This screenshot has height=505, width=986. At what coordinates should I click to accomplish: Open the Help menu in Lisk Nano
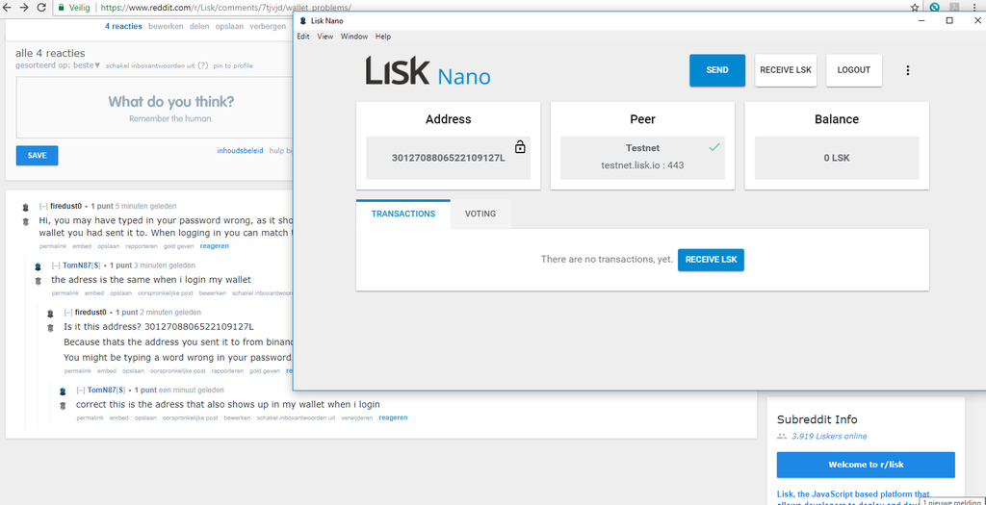click(x=382, y=37)
